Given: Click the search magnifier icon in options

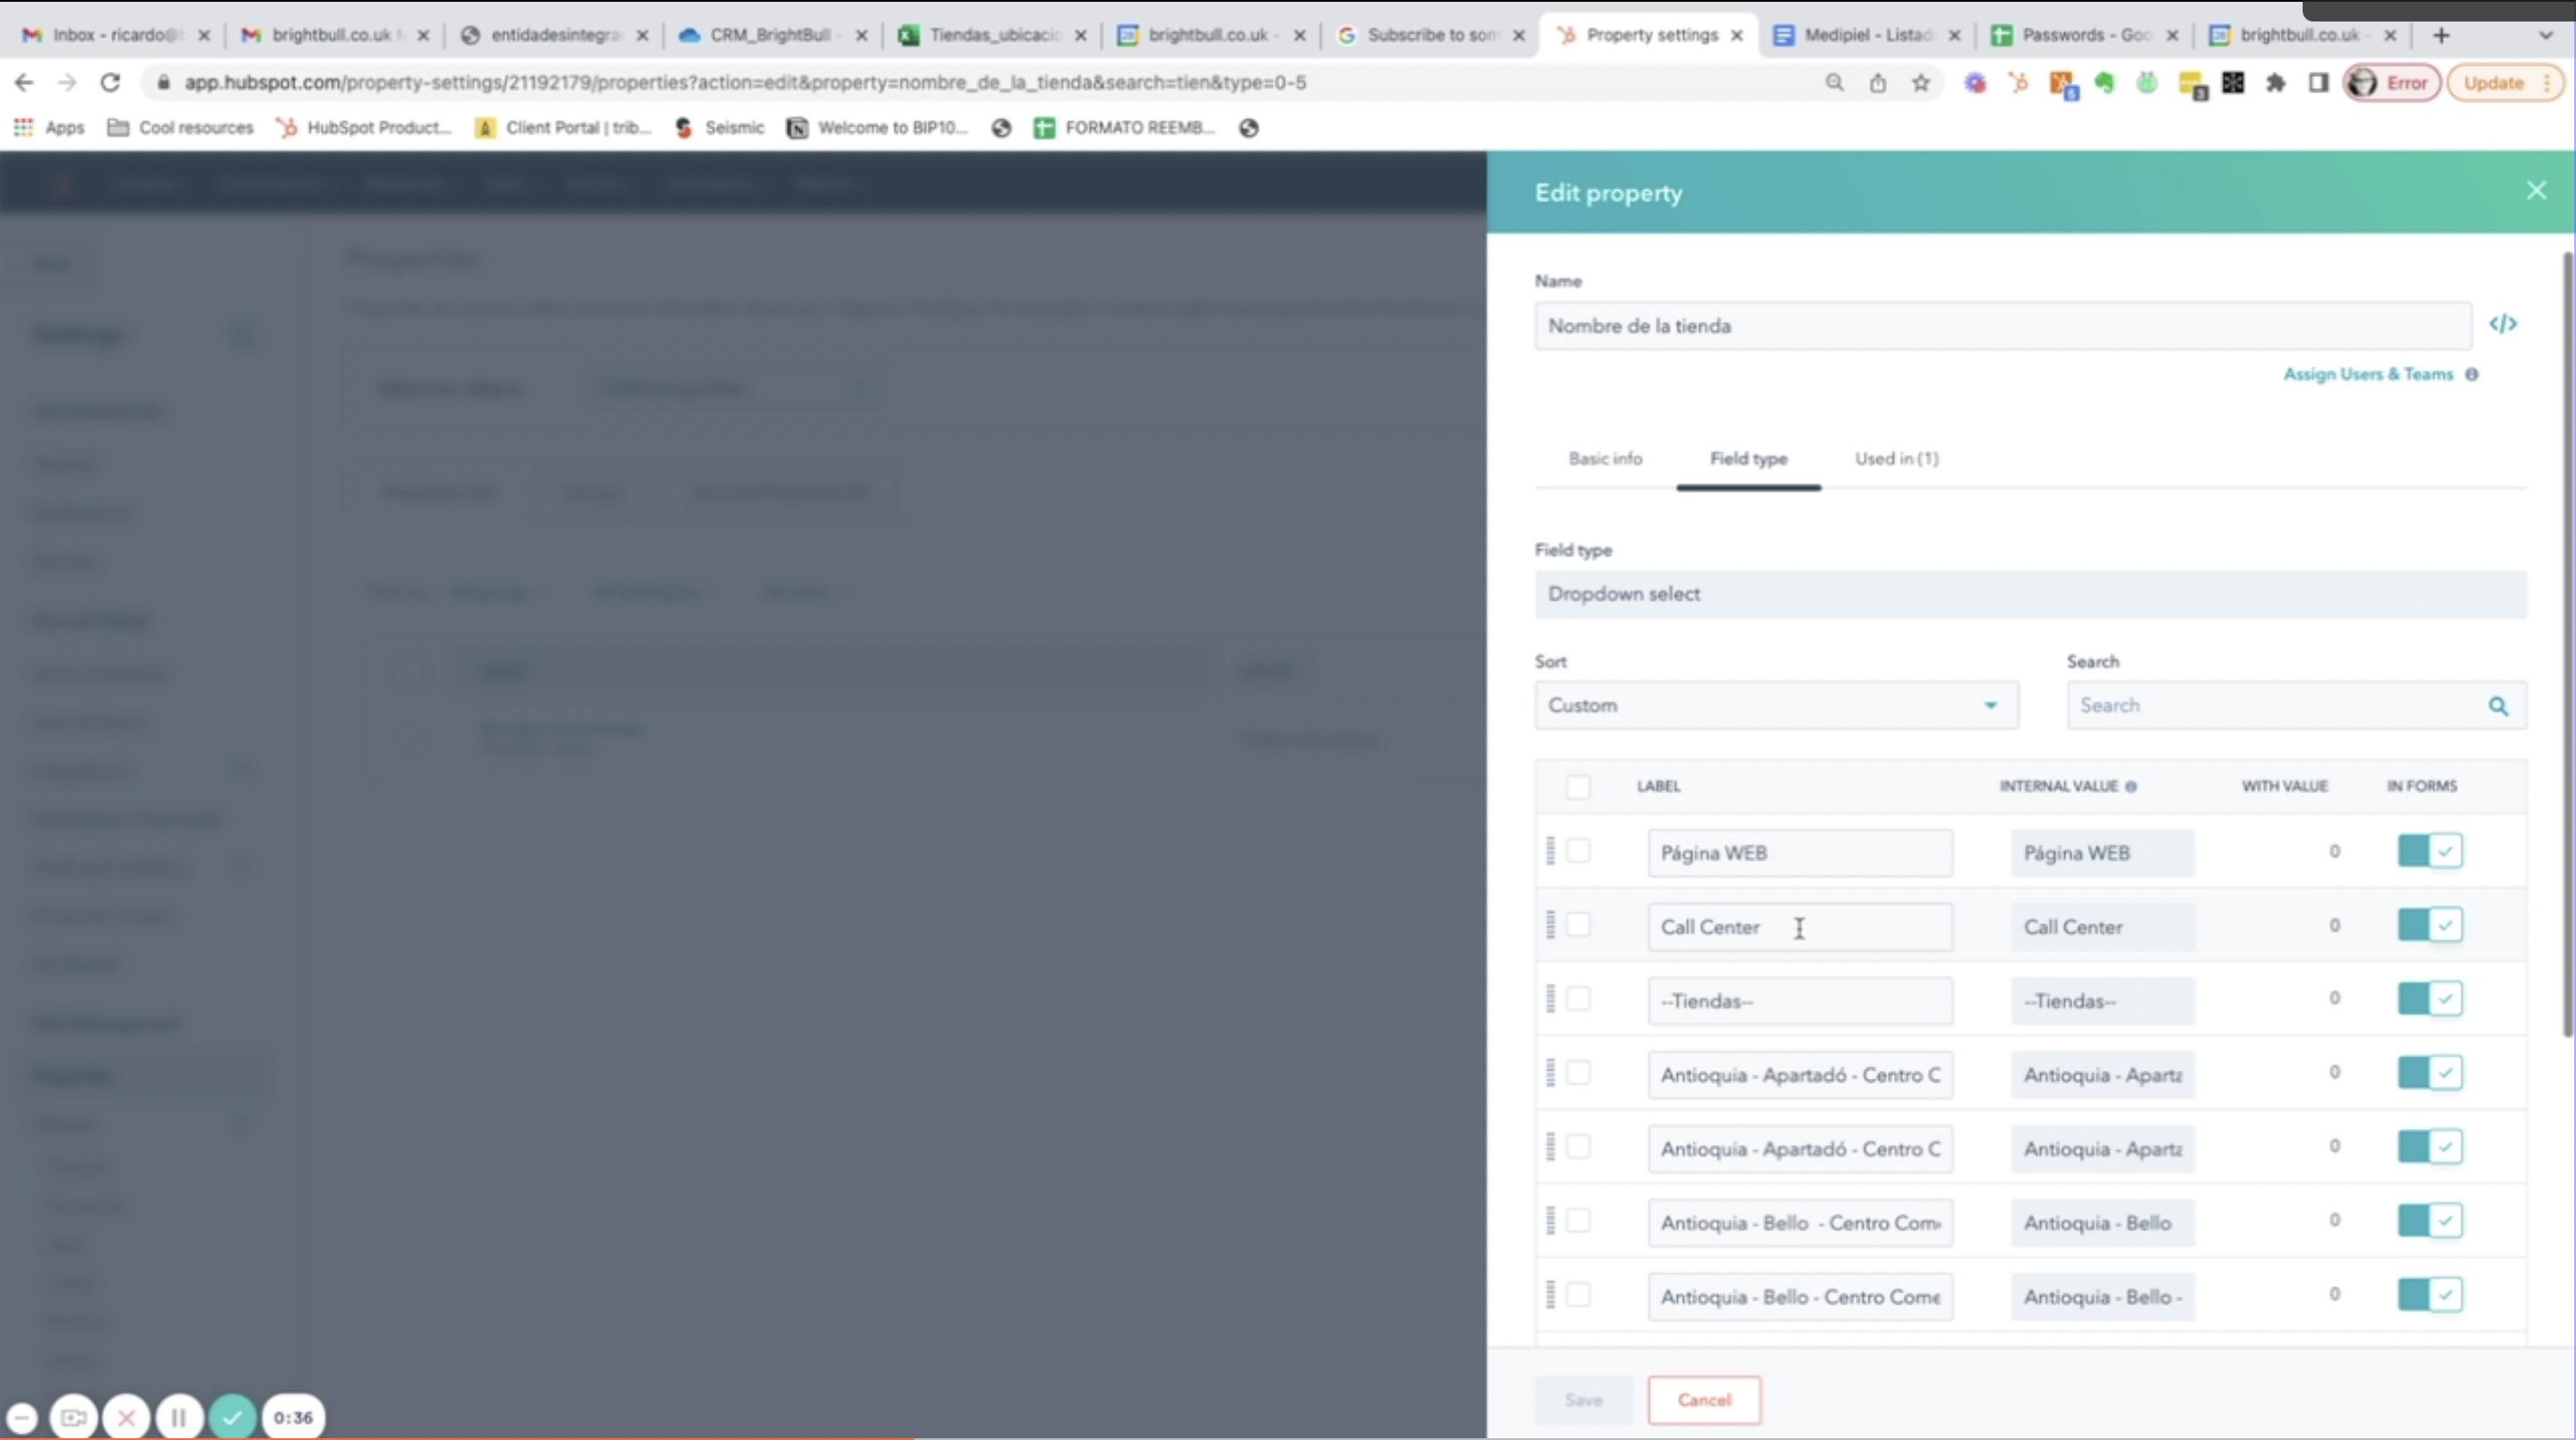Looking at the screenshot, I should click(2497, 706).
